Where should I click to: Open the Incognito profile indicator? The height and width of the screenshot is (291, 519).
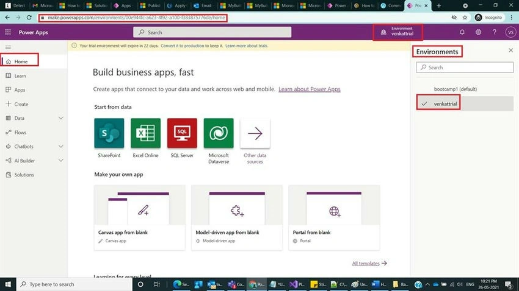(488, 18)
